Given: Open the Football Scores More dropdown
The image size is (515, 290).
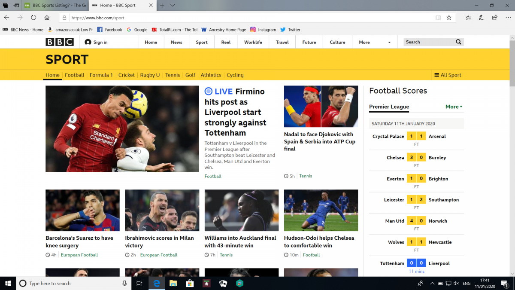Looking at the screenshot, I should click(454, 107).
